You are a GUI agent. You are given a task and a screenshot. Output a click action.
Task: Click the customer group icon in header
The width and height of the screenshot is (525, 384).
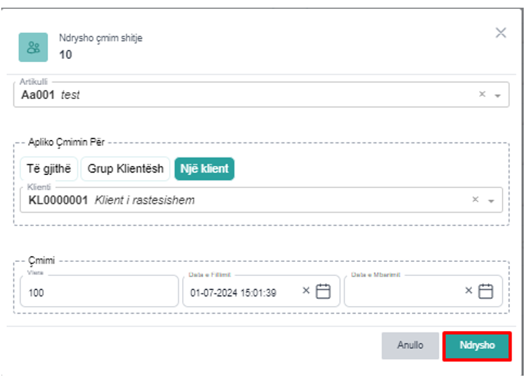[x=33, y=47]
